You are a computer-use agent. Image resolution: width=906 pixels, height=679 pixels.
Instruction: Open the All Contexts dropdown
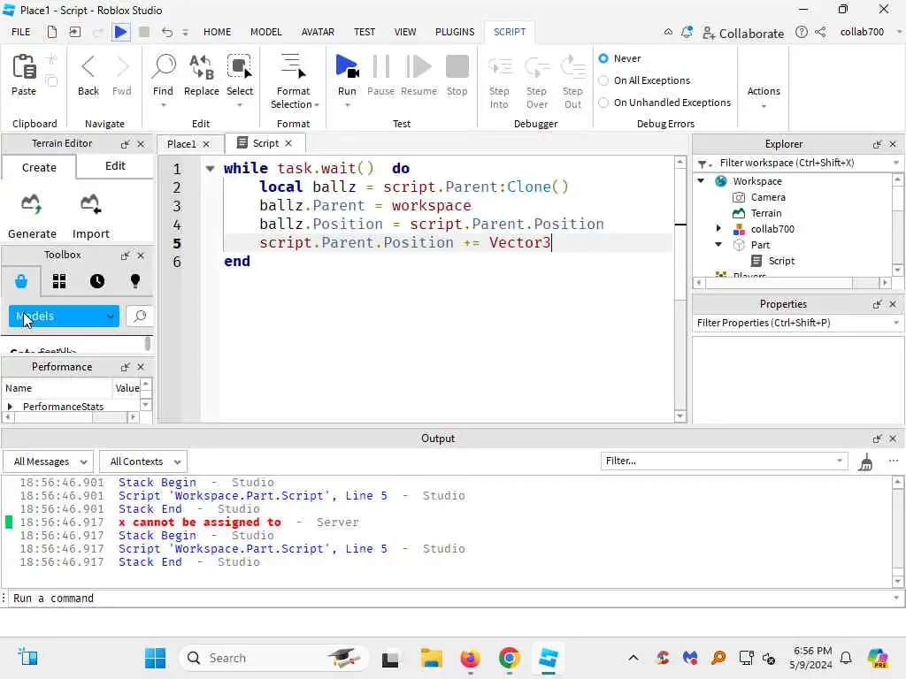(143, 462)
